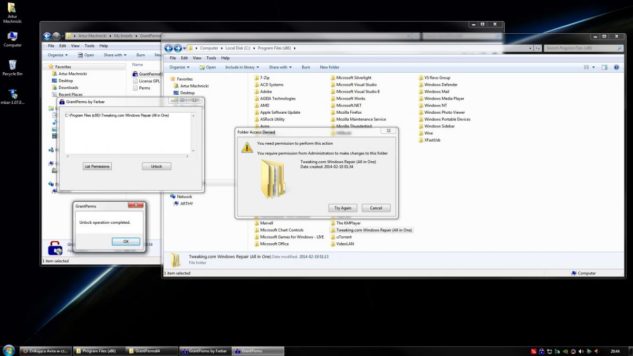Image resolution: width=633 pixels, height=356 pixels.
Task: Open Tools menu in Program Files window
Action: click(211, 58)
